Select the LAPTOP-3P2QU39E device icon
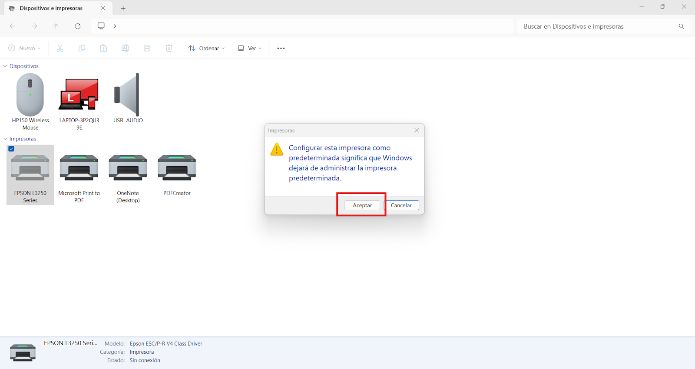 coord(79,95)
